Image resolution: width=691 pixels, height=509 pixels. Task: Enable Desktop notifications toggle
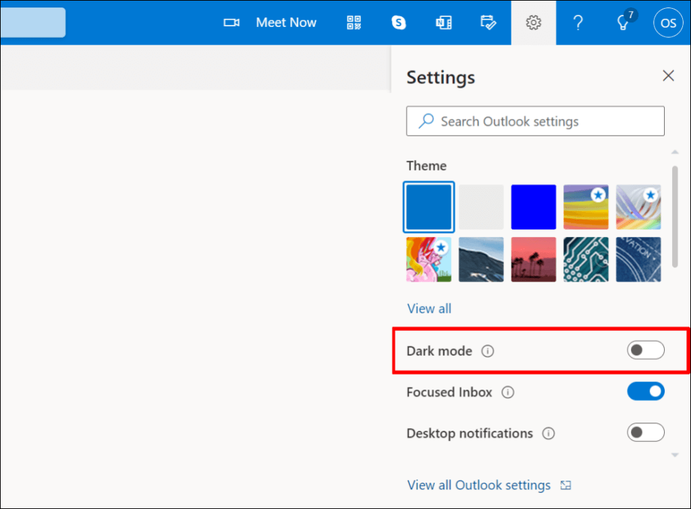[645, 433]
